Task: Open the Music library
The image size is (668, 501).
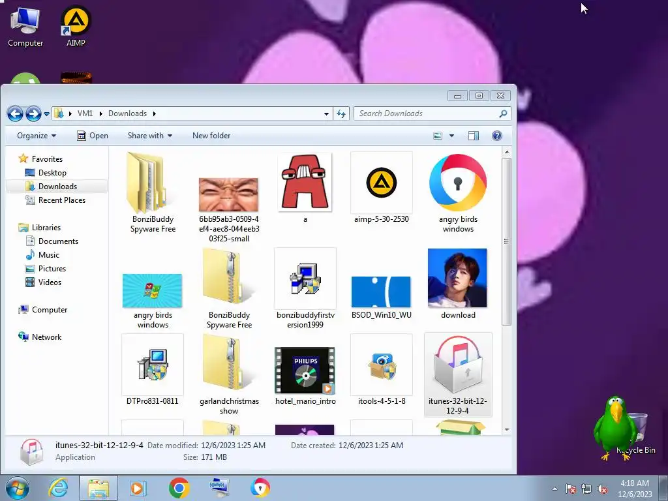Action: 42,255
